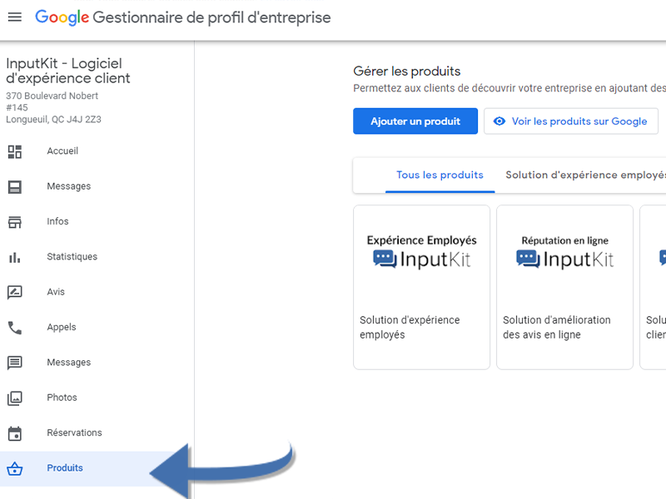Image resolution: width=666 pixels, height=499 pixels.
Task: Open Appels in sidebar
Action: tap(62, 327)
